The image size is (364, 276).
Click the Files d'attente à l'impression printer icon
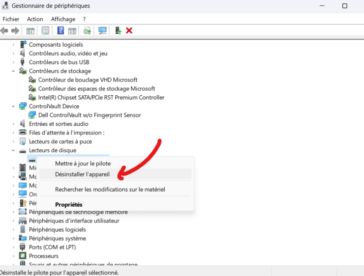pos(23,132)
